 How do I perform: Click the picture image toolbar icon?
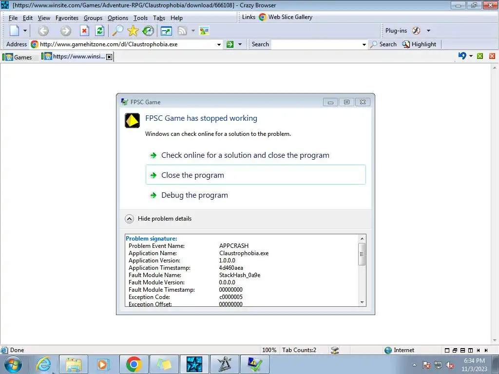[204, 31]
